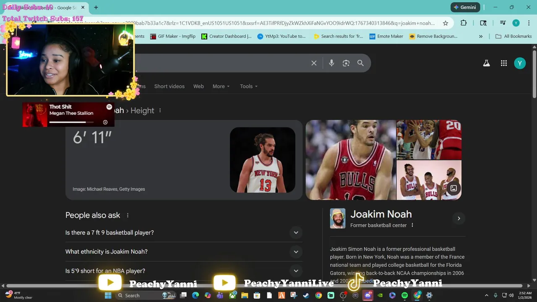
Task: Expand 'Is there a 7 ft 9 basketball player?'
Action: pyautogui.click(x=184, y=233)
